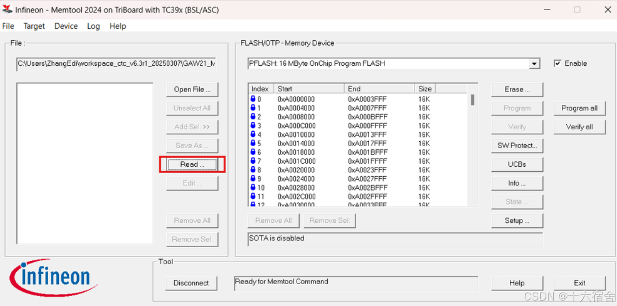Click the Disconnect button
Screen dimensions: 617x306
point(191,283)
